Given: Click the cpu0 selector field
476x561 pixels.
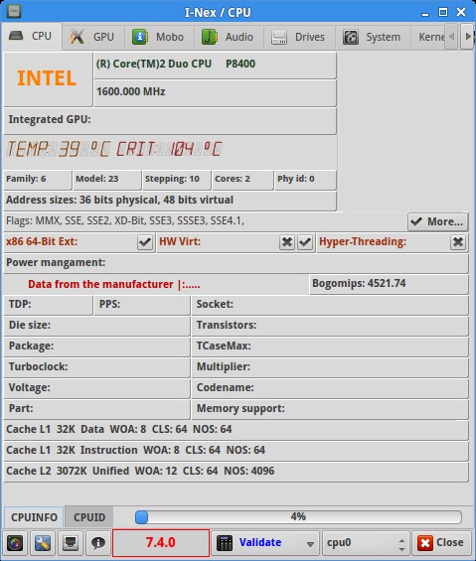Looking at the screenshot, I should point(359,543).
